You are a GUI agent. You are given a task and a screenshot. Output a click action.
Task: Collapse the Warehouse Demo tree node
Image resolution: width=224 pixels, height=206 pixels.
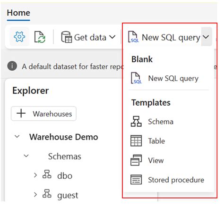[x=17, y=136]
